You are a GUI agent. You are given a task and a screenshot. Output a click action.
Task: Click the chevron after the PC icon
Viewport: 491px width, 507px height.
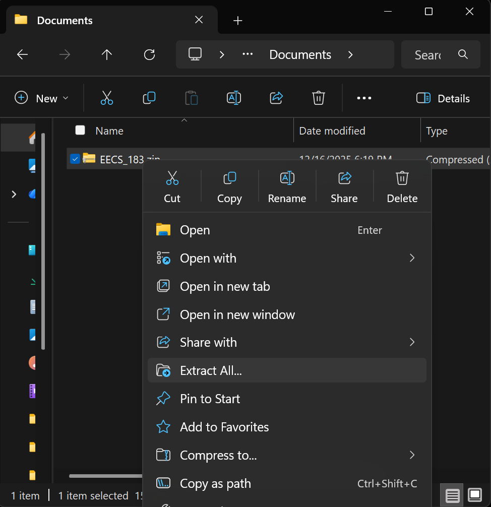[222, 54]
